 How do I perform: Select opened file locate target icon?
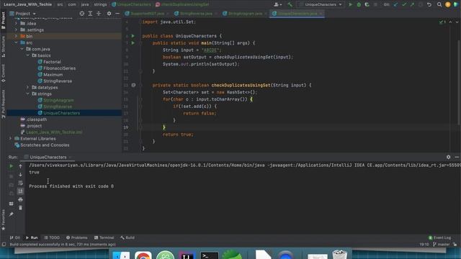81,14
